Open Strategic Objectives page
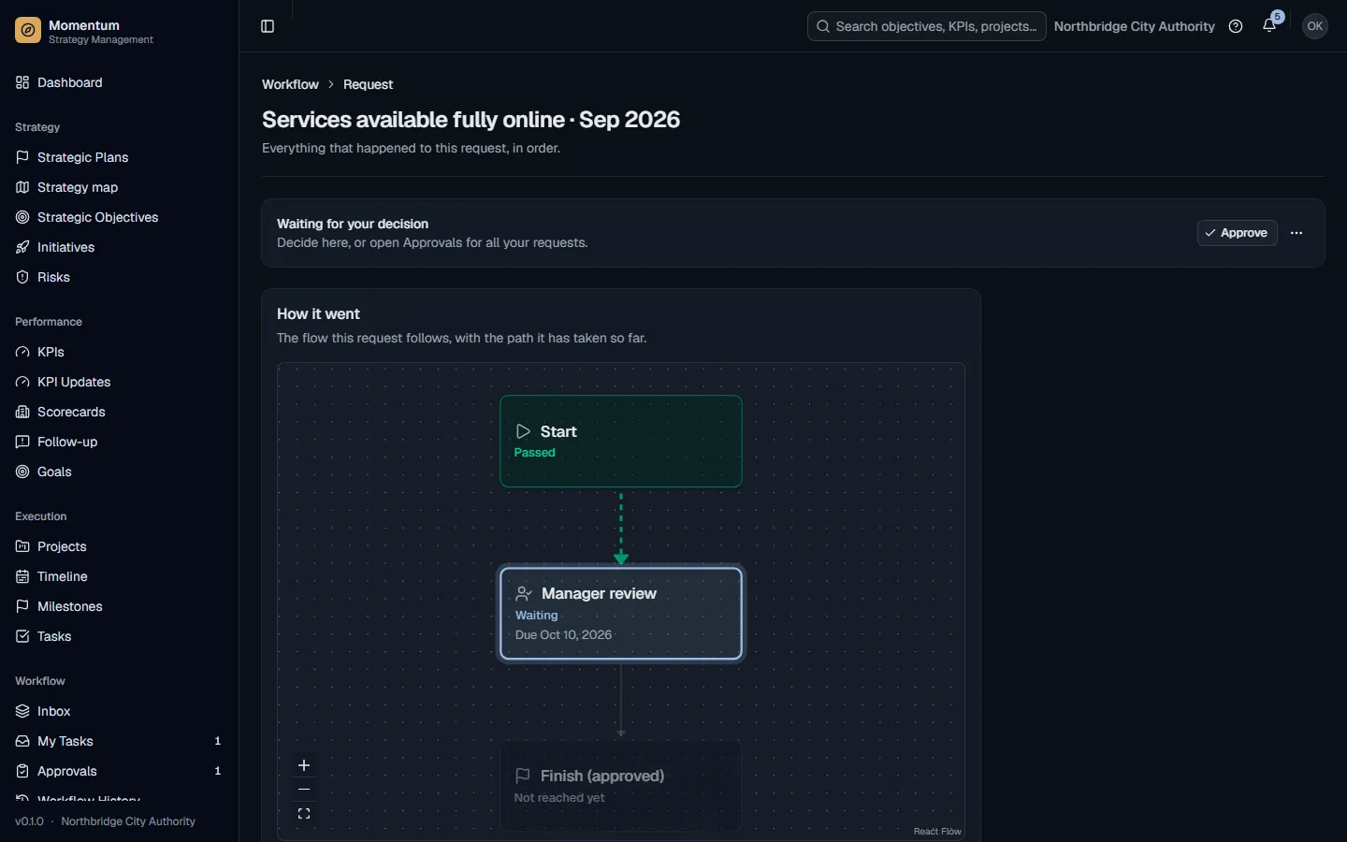1347x842 pixels. tap(119, 217)
